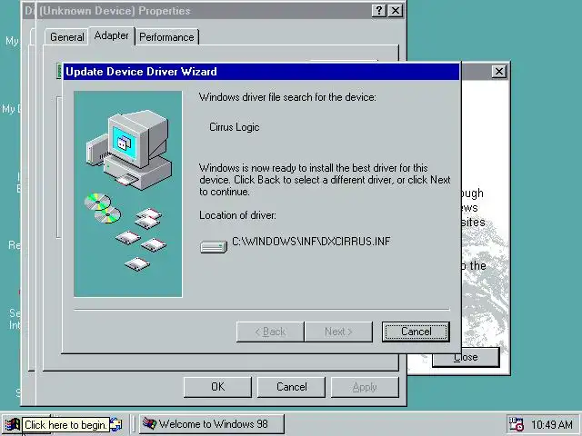Click the Close button in the Welcome window
The width and height of the screenshot is (582, 436).
(x=466, y=357)
